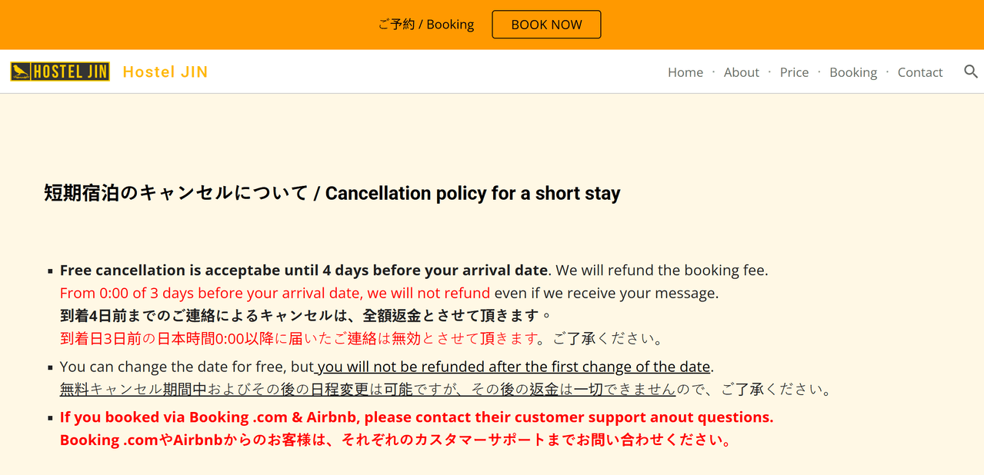Open the About menu item
Screen dimensions: 984x475
point(742,72)
